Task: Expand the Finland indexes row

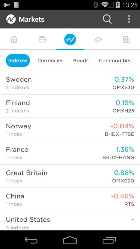Action: 70,106
